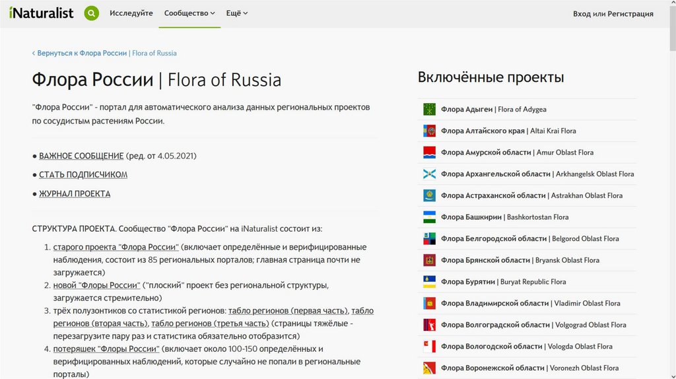Image resolution: width=676 pixels, height=379 pixels.
Task: Open Флора Белгородской области project link
Action: coord(530,239)
